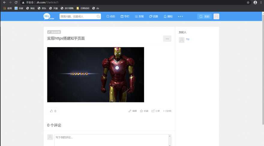Open the 专栏 column nav item

point(125,16)
